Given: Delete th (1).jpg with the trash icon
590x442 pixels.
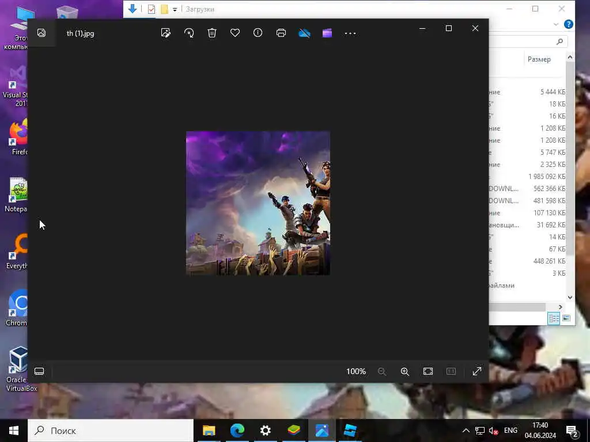Looking at the screenshot, I should point(212,33).
